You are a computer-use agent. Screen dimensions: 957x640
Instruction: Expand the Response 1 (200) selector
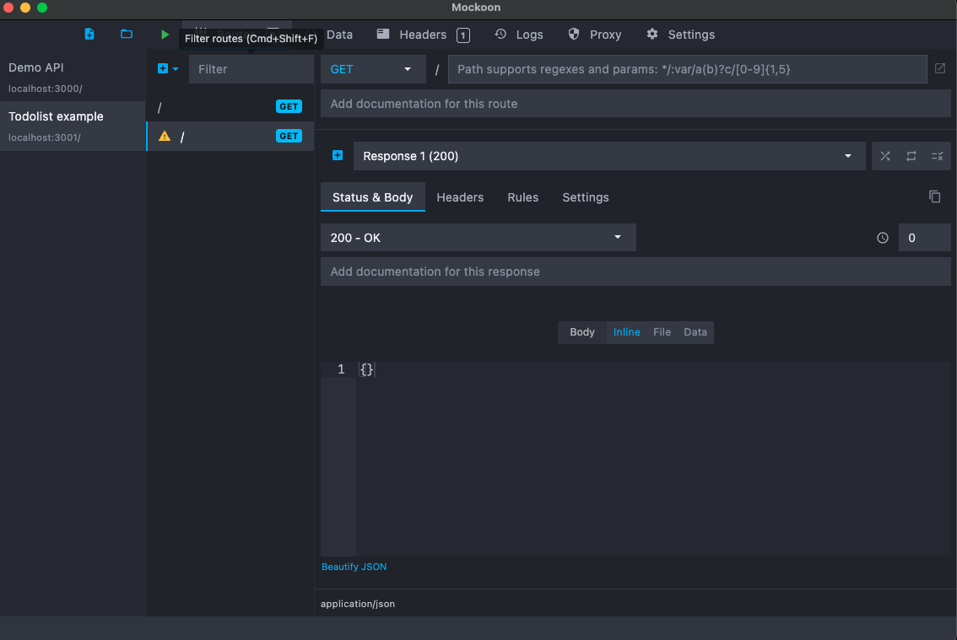(x=608, y=156)
